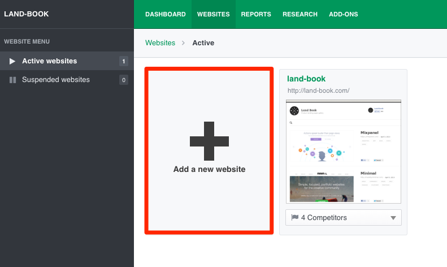The width and height of the screenshot is (447, 267).
Task: Click the Active websites count badge
Action: (x=123, y=61)
